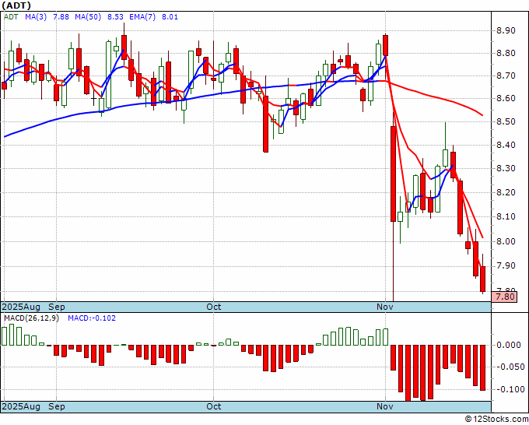Image resolution: width=529 pixels, height=425 pixels.
Task: Select the MA(3) legend label
Action: [x=36, y=17]
